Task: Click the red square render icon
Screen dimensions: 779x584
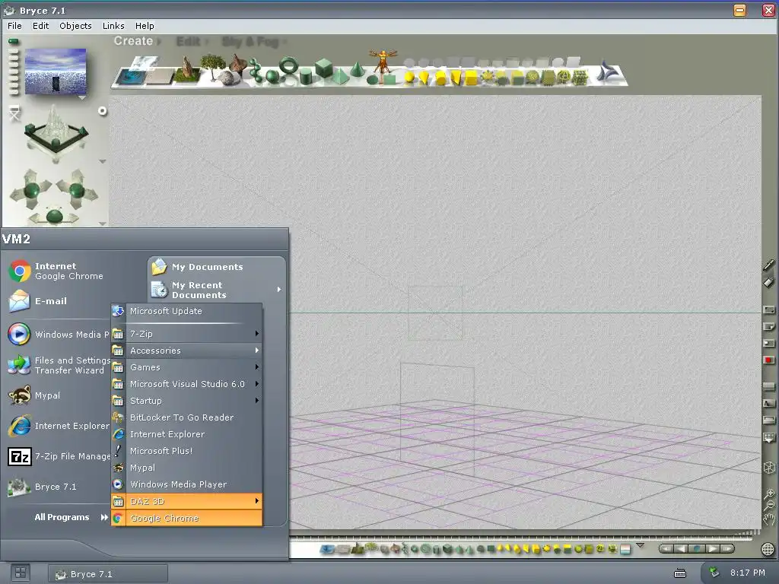Action: (x=768, y=360)
